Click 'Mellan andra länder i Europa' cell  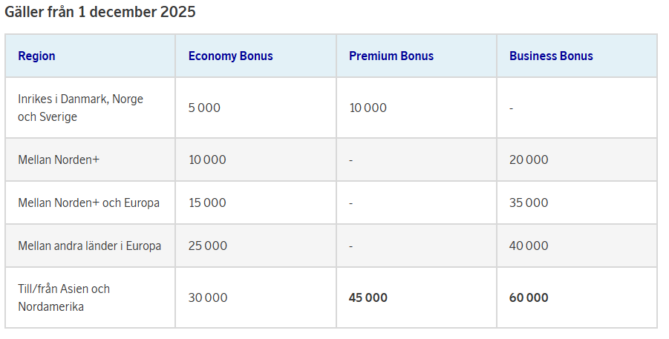click(x=89, y=246)
